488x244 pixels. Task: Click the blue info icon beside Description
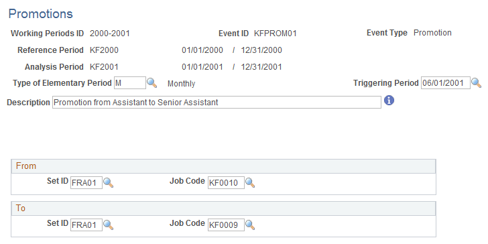[389, 101]
